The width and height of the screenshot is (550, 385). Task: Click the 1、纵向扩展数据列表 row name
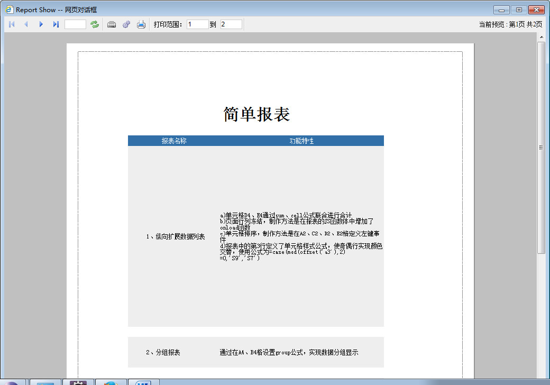point(176,237)
